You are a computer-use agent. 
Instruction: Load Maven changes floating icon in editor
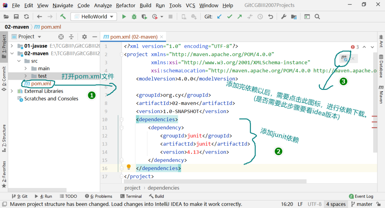[x=344, y=58]
